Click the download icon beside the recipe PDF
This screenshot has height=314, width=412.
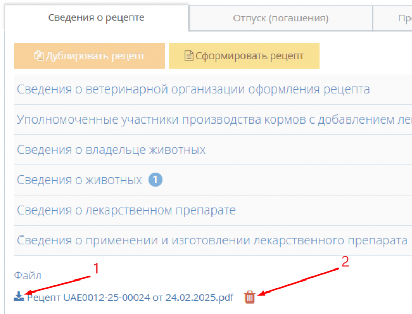19,297
